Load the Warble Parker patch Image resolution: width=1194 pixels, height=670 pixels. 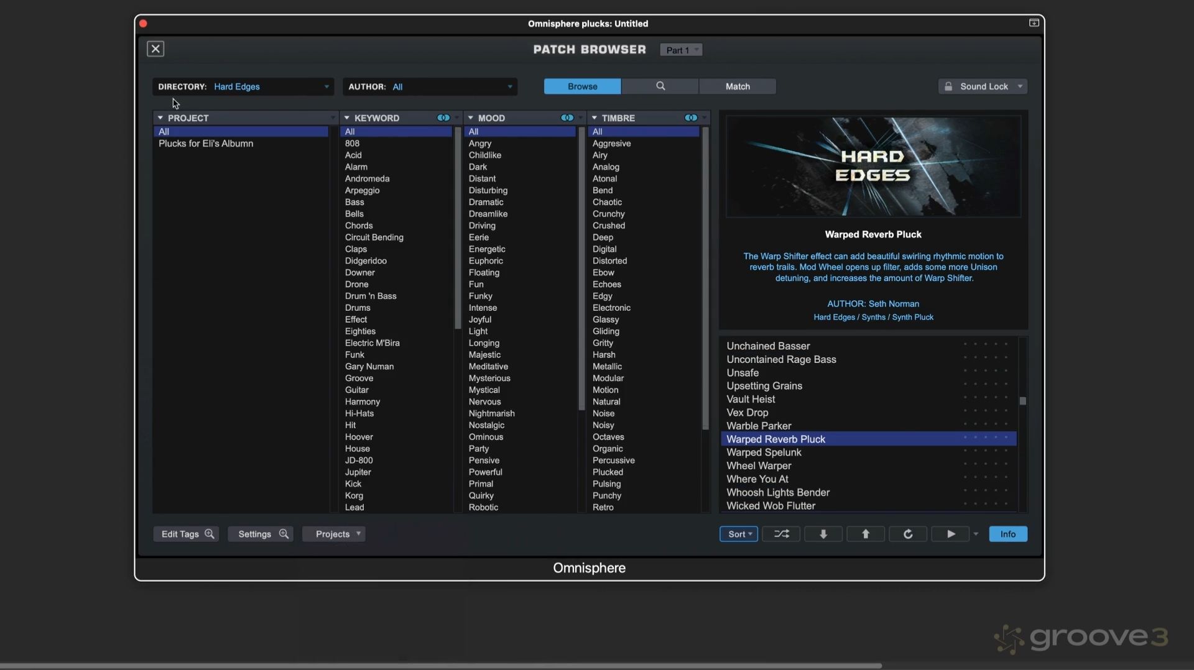point(868,426)
